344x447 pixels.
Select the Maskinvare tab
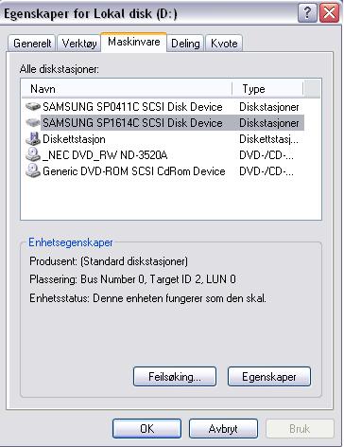pyautogui.click(x=133, y=42)
